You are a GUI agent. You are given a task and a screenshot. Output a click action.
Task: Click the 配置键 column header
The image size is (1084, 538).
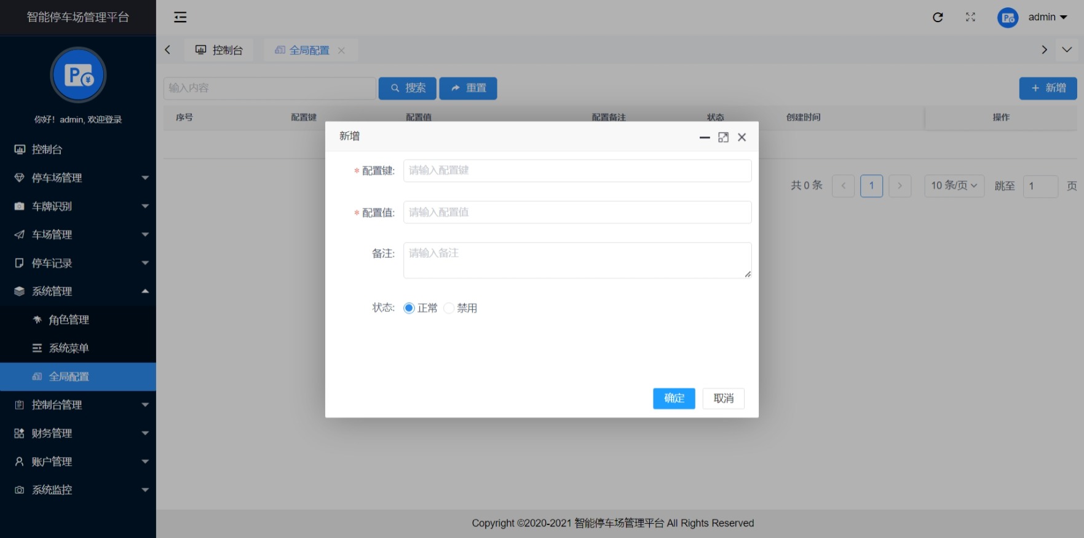[304, 117]
